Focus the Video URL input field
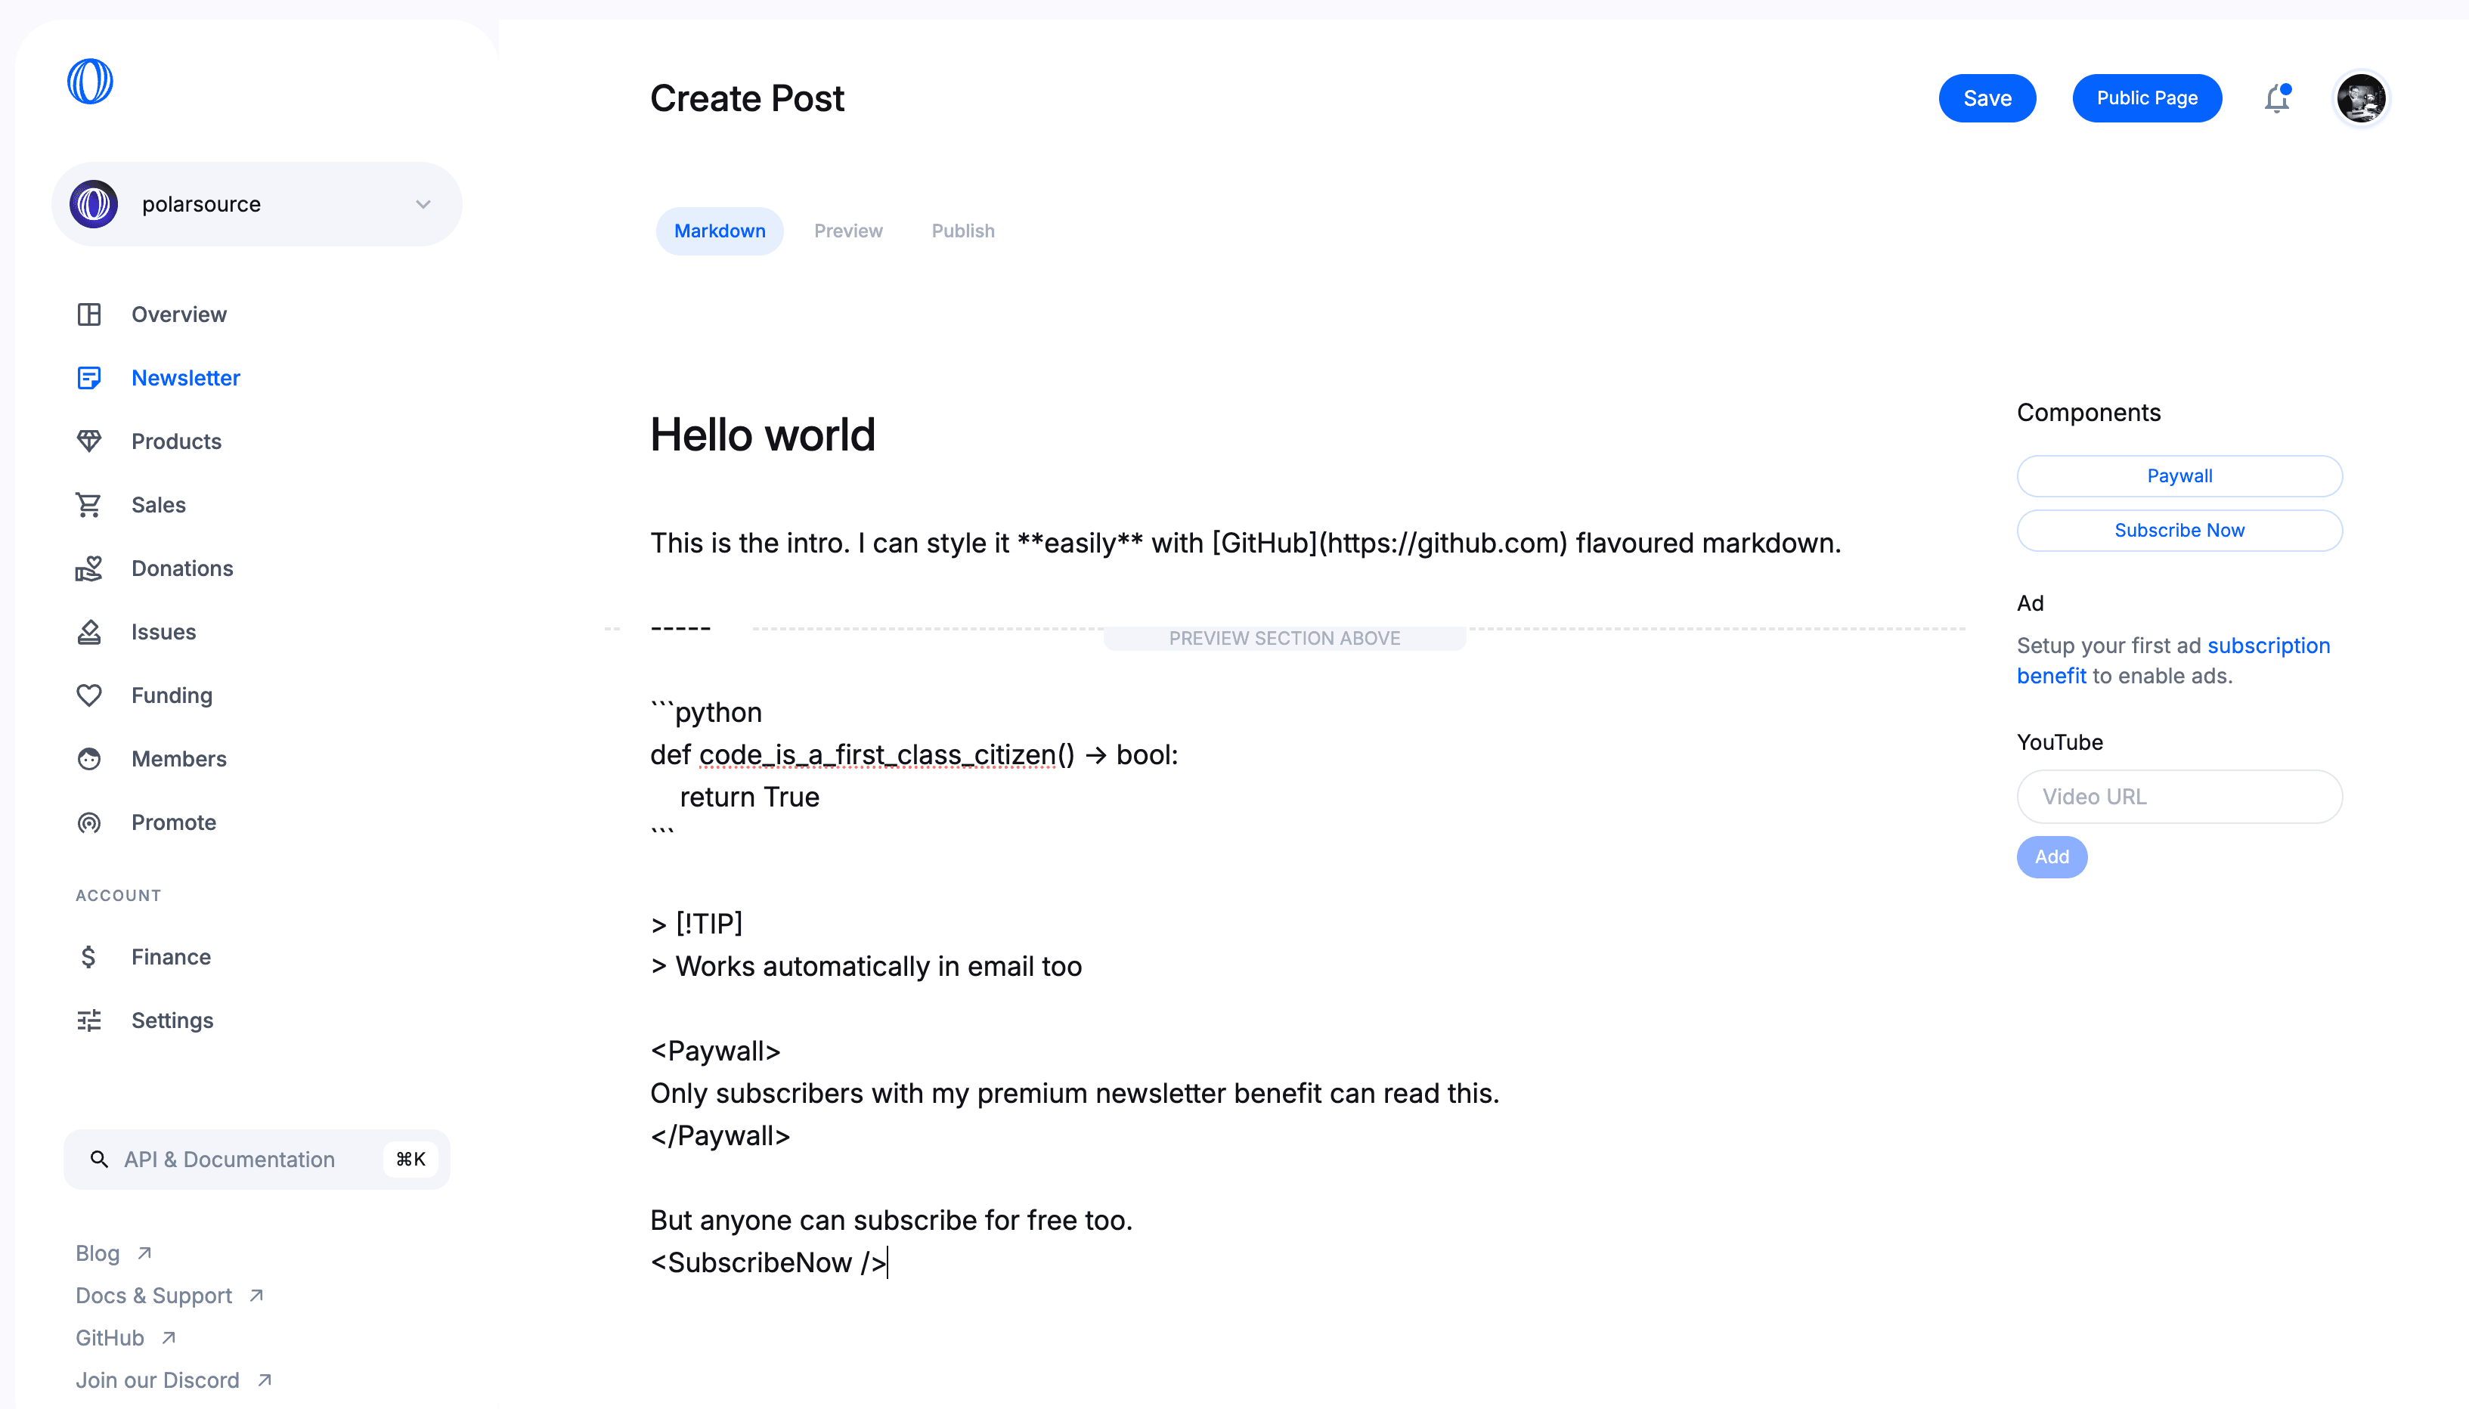The width and height of the screenshot is (2469, 1409). point(2179,797)
